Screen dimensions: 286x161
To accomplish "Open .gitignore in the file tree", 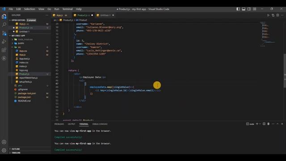I will [23, 89].
